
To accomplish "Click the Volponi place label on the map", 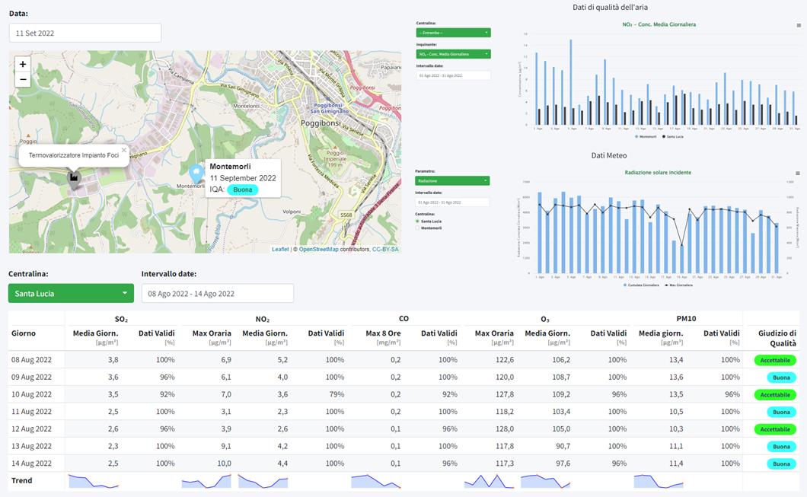I will [292, 212].
